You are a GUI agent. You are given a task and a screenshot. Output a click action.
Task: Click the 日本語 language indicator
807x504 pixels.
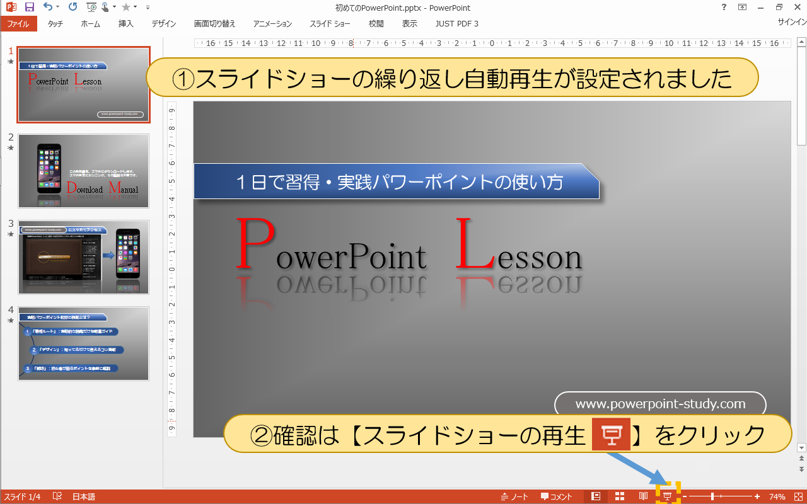(x=84, y=497)
